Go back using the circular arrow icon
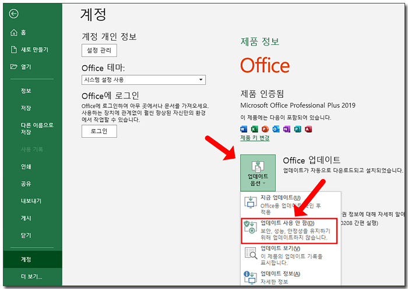The image size is (408, 289). pyautogui.click(x=13, y=14)
